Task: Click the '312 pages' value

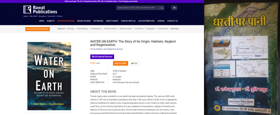Action: click(x=117, y=76)
